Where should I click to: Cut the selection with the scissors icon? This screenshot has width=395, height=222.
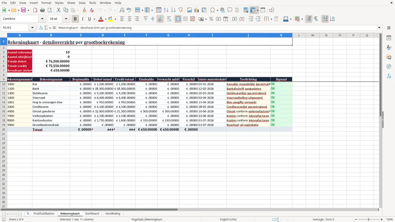59,10
